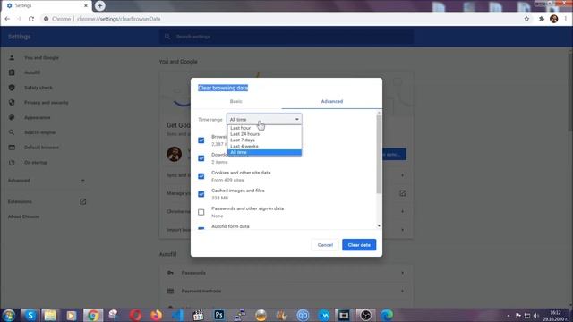Open Skype from the taskbar
The image size is (573, 322).
click(30, 315)
